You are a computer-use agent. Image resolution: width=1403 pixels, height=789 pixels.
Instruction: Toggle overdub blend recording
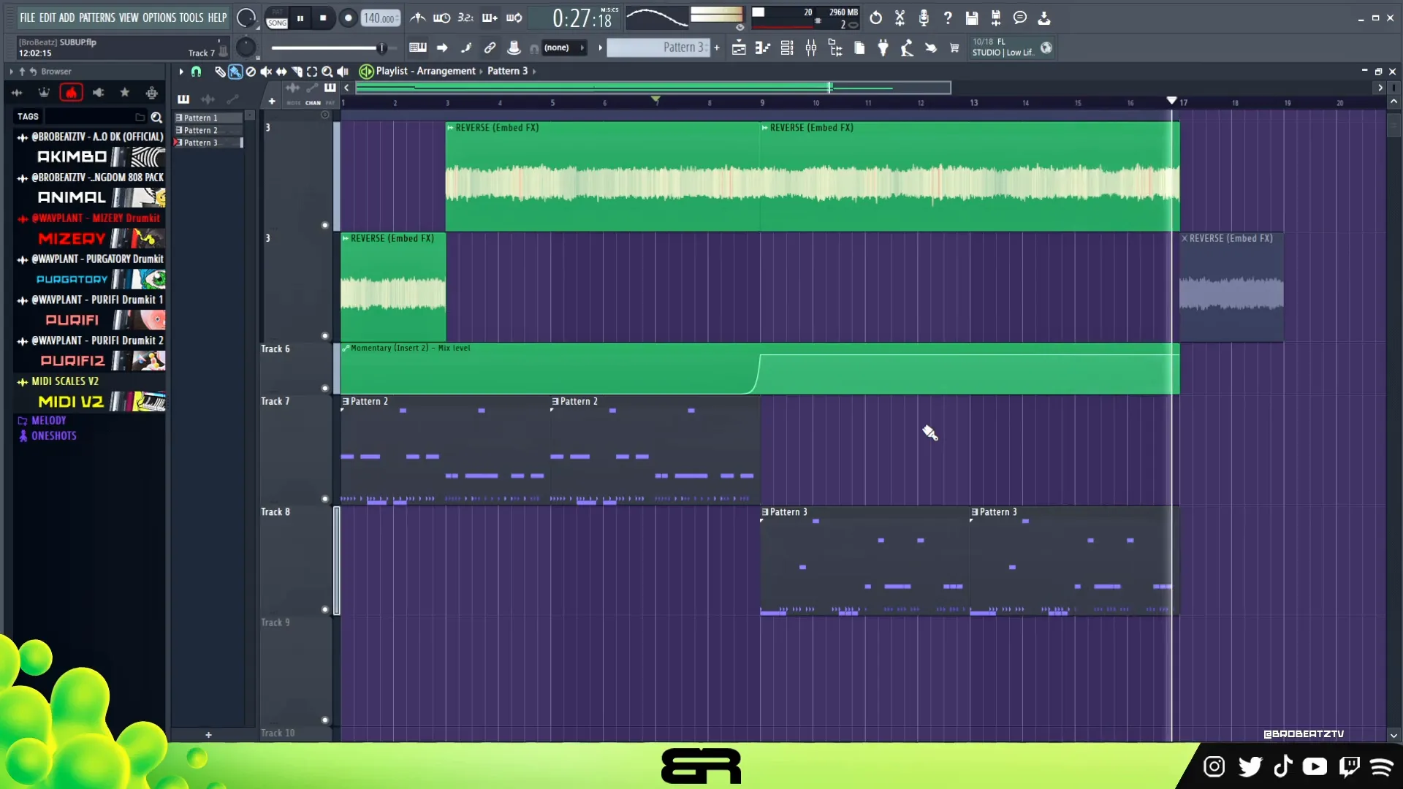click(x=490, y=18)
